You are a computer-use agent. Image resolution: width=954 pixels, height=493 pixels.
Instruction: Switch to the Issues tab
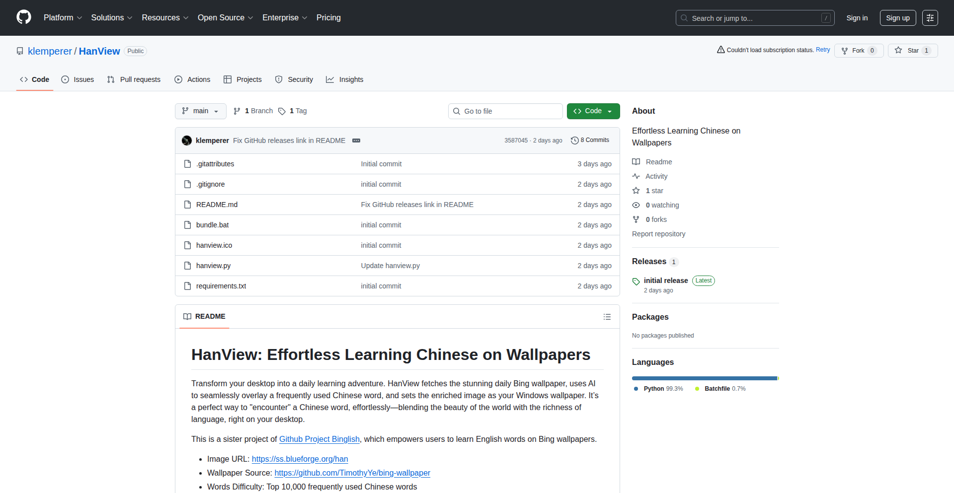pyautogui.click(x=78, y=79)
